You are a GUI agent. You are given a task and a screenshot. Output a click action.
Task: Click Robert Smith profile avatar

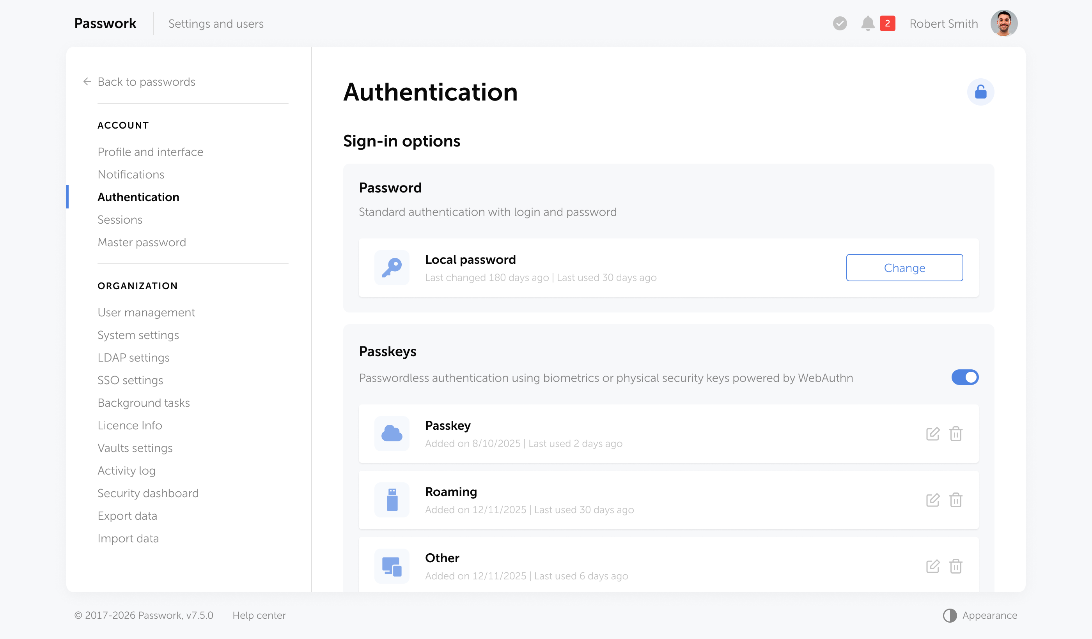click(x=1003, y=23)
